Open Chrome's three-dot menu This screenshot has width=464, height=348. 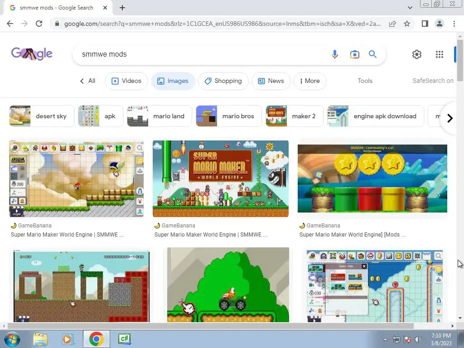(454, 24)
